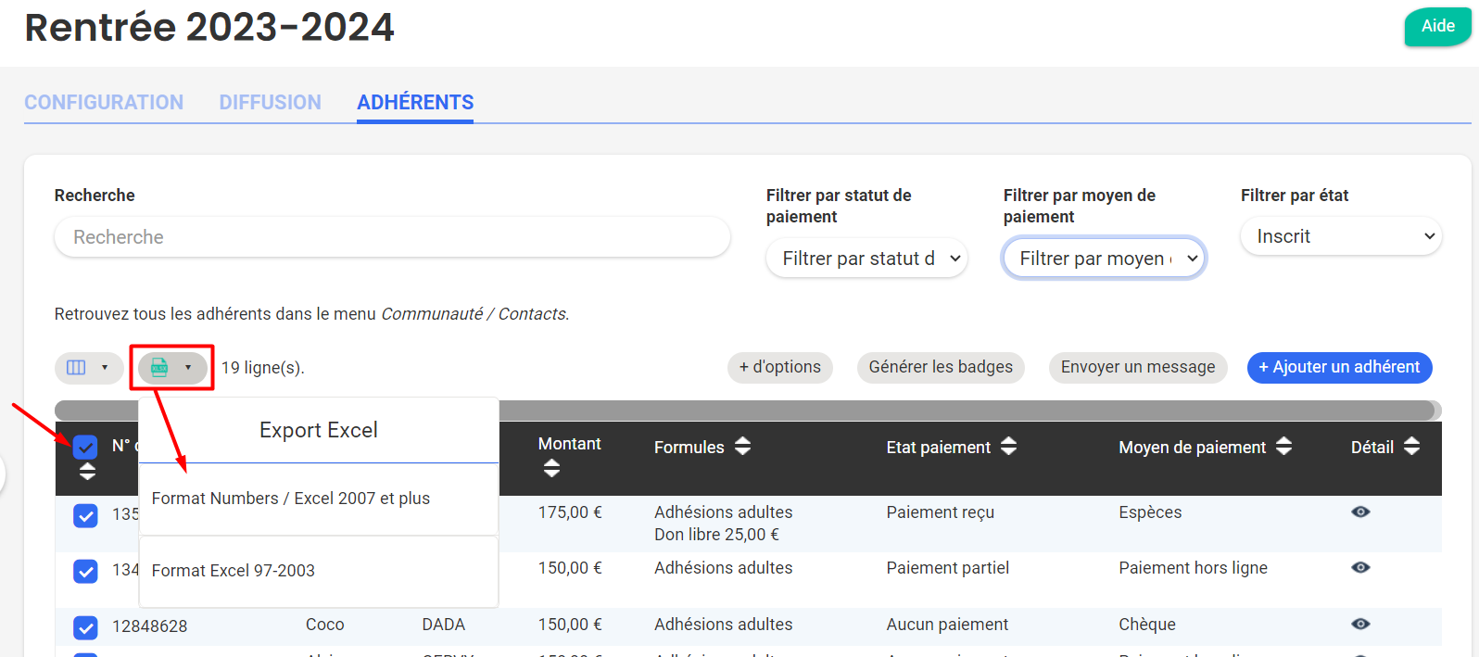Image resolution: width=1479 pixels, height=657 pixels.
Task: Click the Aucun paiement status cell
Action: (947, 625)
